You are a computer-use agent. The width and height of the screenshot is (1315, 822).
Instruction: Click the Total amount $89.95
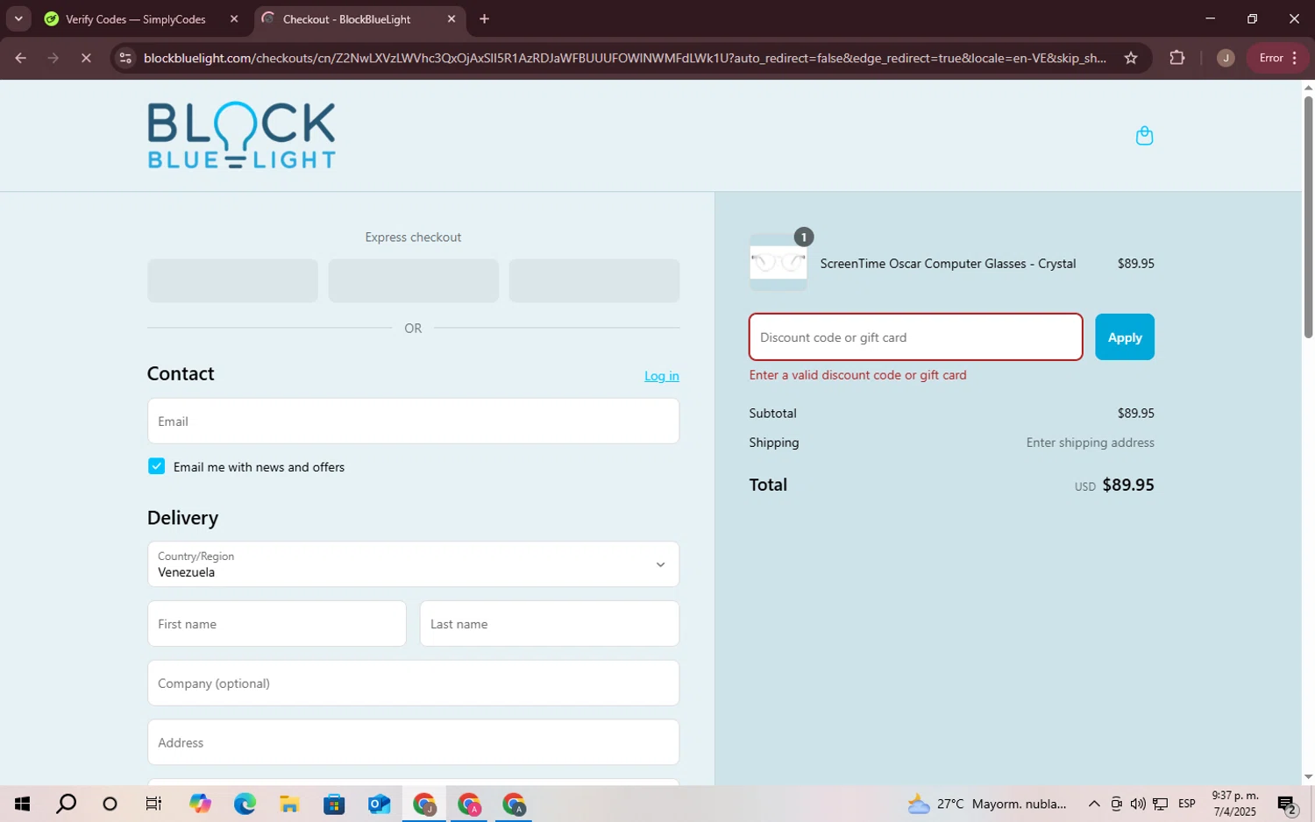(1128, 485)
